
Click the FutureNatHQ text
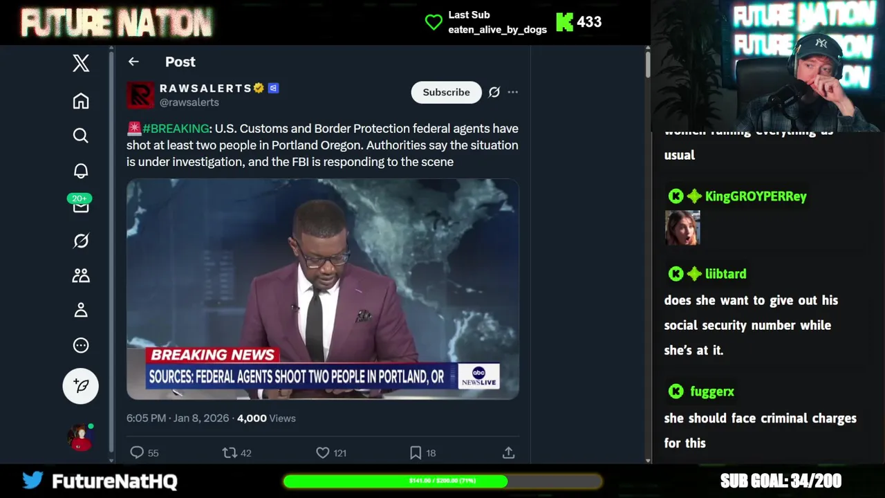click(114, 481)
